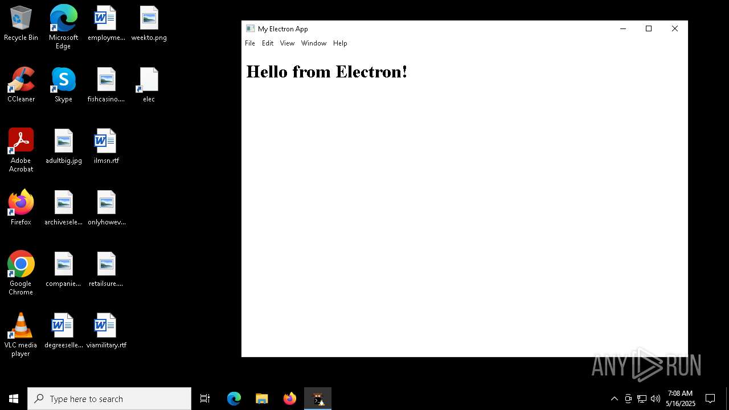729x410 pixels.
Task: Select the Firefox desktop shortcut
Action: 21,208
